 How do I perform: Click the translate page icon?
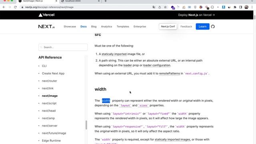point(154,7)
